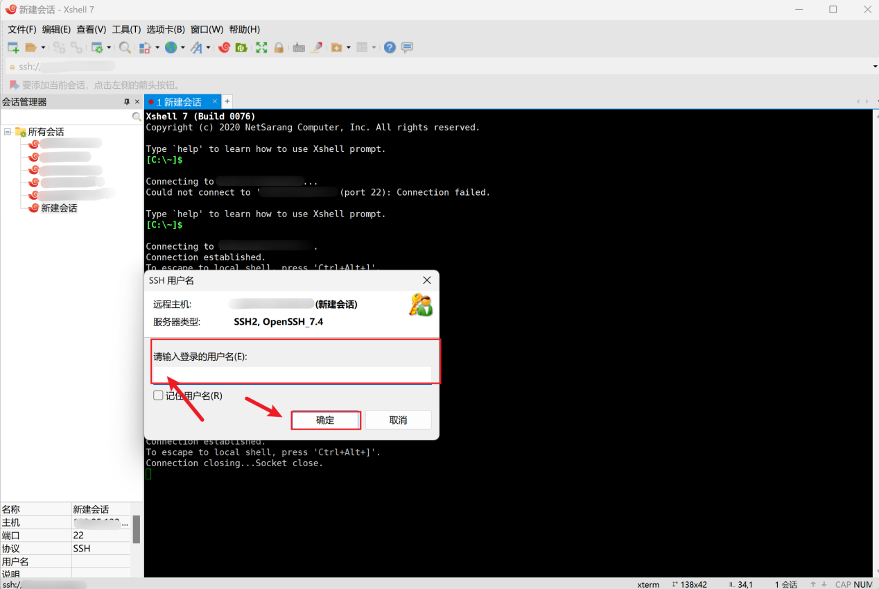Click the Session Manager search field
The width and height of the screenshot is (879, 589).
point(67,117)
